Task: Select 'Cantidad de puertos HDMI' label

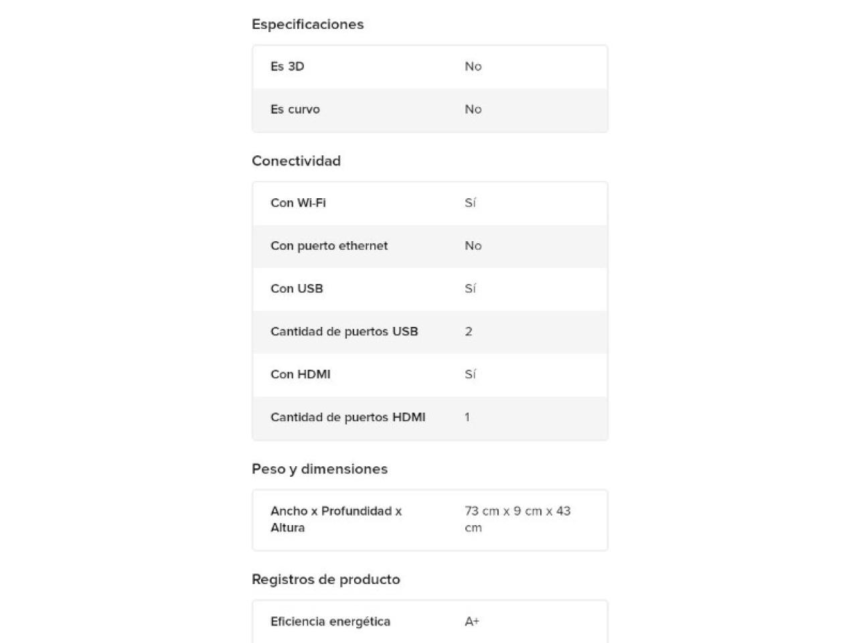Action: [347, 417]
